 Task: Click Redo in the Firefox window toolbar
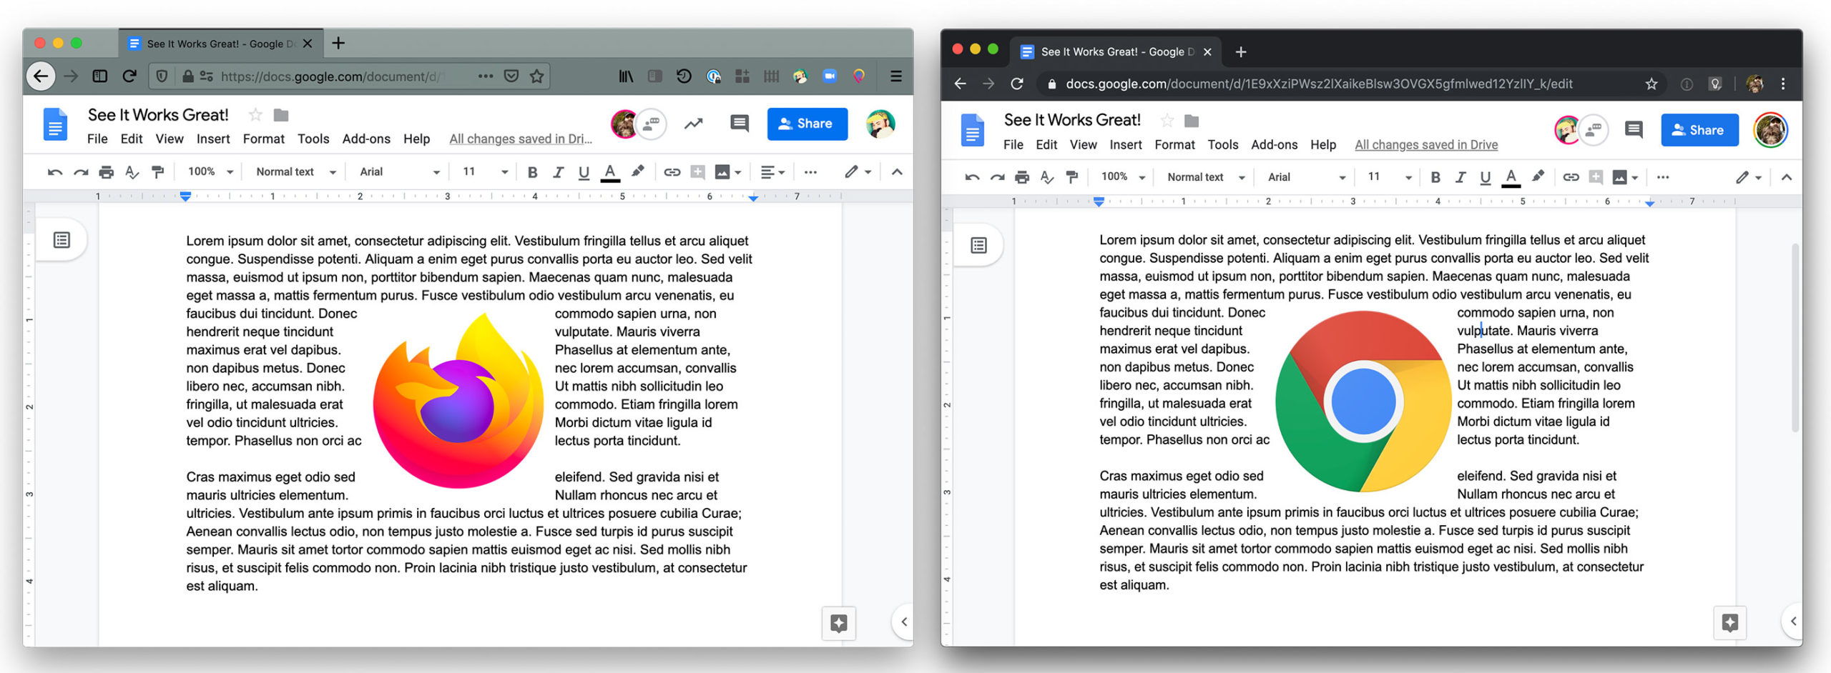(x=81, y=172)
